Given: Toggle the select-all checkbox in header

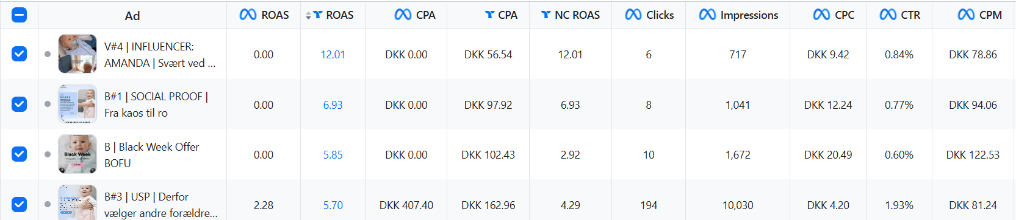Looking at the screenshot, I should (x=20, y=15).
